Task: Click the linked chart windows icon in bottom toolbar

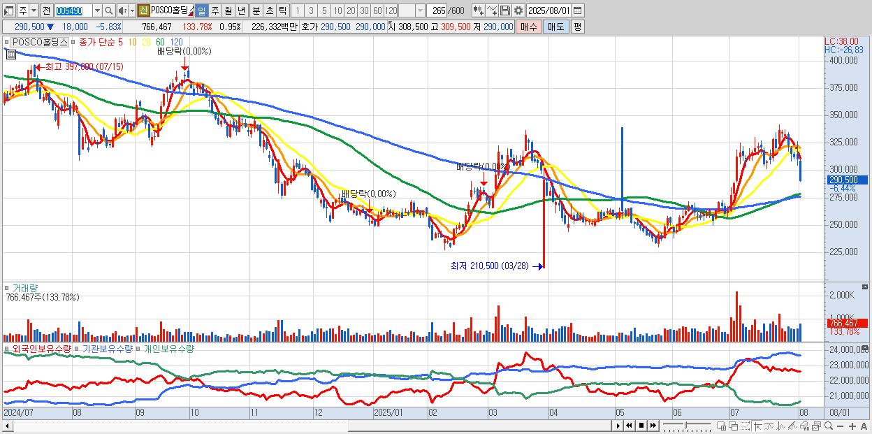Action: pos(816,426)
